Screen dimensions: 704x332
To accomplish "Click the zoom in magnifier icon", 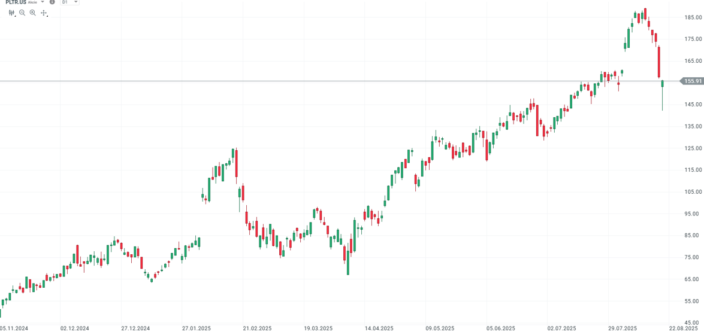I will (x=33, y=13).
